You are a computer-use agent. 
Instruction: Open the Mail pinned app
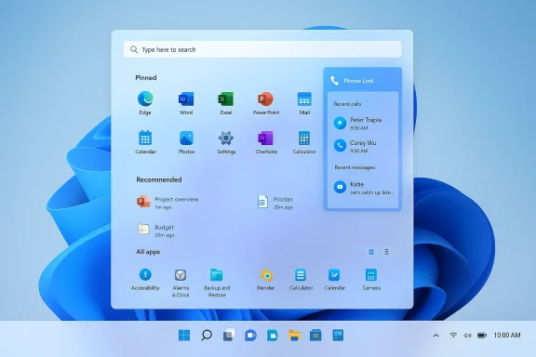click(x=304, y=103)
